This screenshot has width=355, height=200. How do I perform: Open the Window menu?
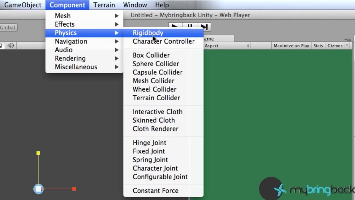click(x=135, y=5)
